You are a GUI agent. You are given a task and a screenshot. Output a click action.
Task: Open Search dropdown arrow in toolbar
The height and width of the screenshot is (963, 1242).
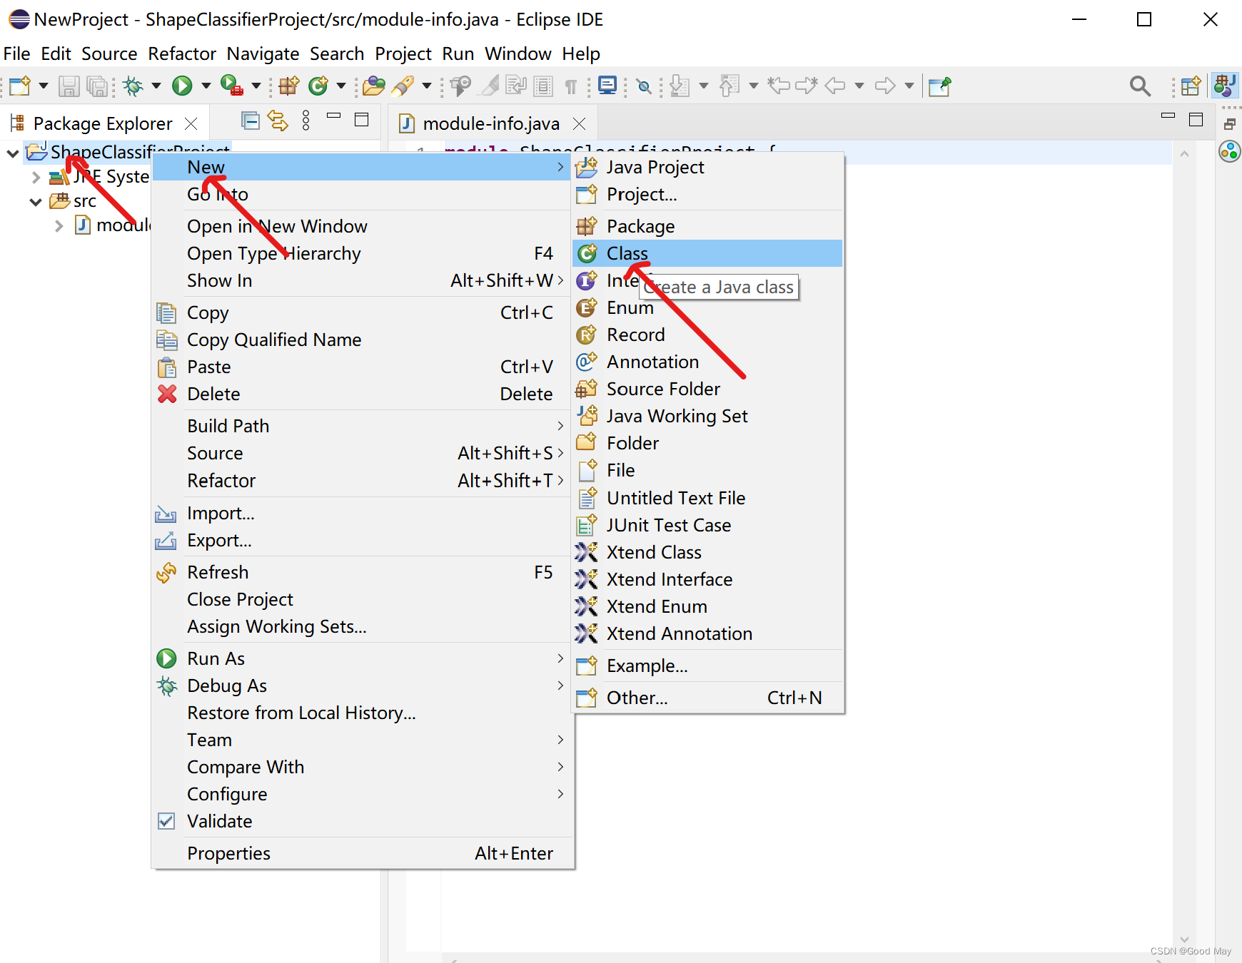pyautogui.click(x=427, y=86)
